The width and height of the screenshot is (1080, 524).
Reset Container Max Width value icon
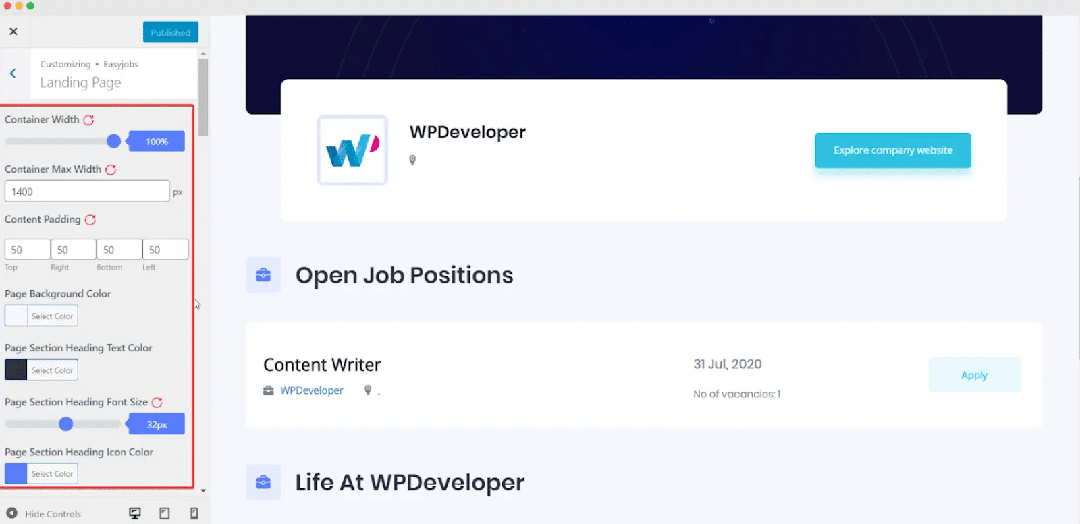click(x=111, y=170)
